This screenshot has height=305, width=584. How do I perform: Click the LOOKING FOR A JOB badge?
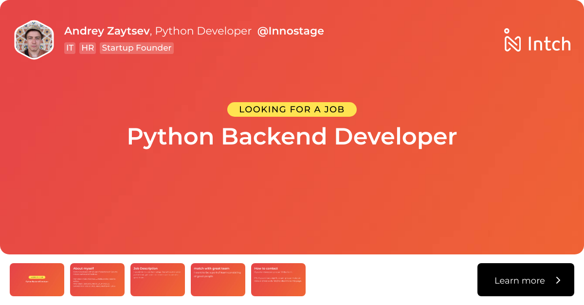click(x=292, y=109)
